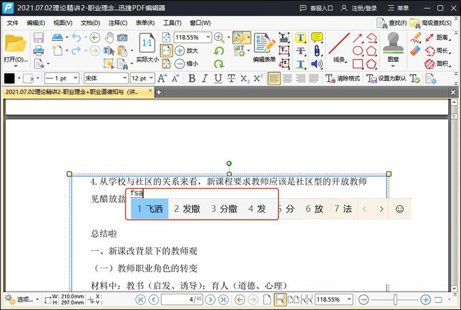The width and height of the screenshot is (461, 310).
Task: Open a file with the folder icon
Action: click(15, 44)
